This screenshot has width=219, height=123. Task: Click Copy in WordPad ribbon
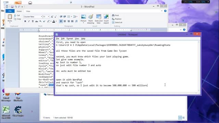[17, 19]
